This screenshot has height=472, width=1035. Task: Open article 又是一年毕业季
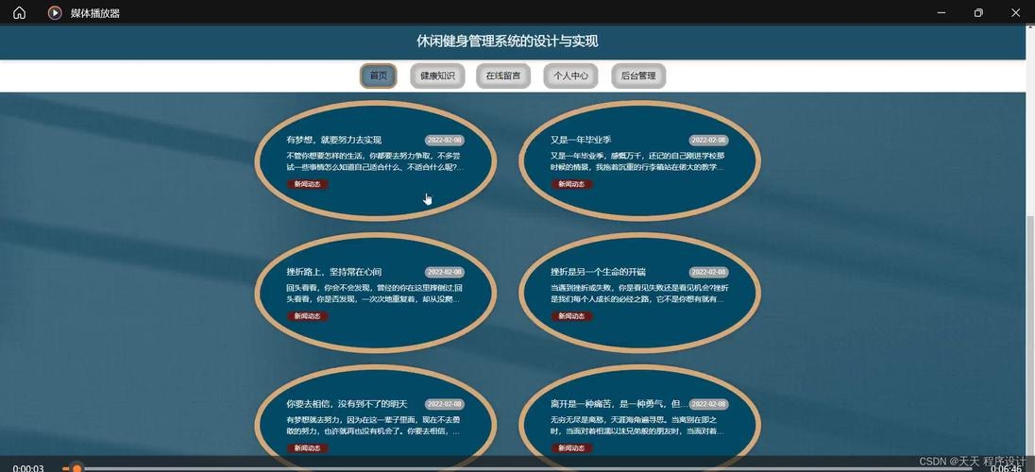581,140
